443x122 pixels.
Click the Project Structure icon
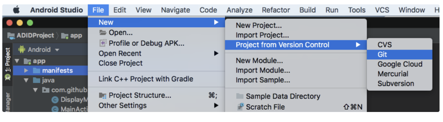click(103, 95)
